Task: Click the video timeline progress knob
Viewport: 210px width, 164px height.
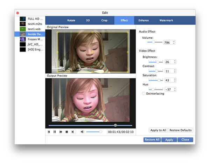Action: point(115,125)
